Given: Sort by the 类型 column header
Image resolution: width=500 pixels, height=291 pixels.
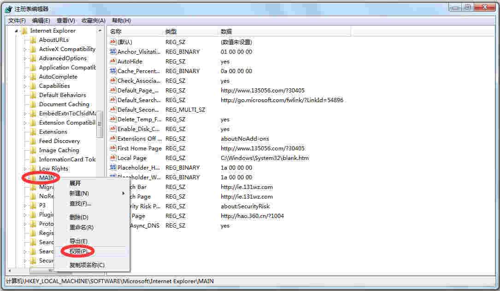Looking at the screenshot, I should pos(190,31).
